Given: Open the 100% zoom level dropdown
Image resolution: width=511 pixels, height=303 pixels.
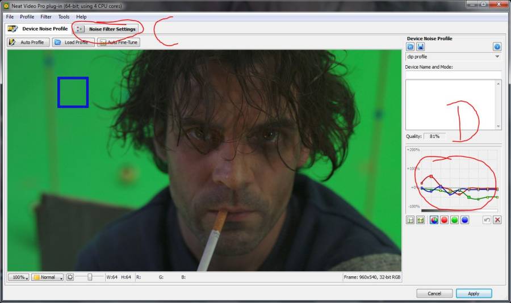Looking at the screenshot, I should tap(19, 277).
